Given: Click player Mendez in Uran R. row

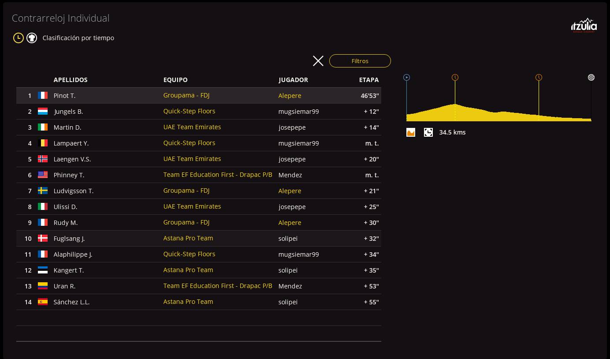Looking at the screenshot, I should click(290, 286).
